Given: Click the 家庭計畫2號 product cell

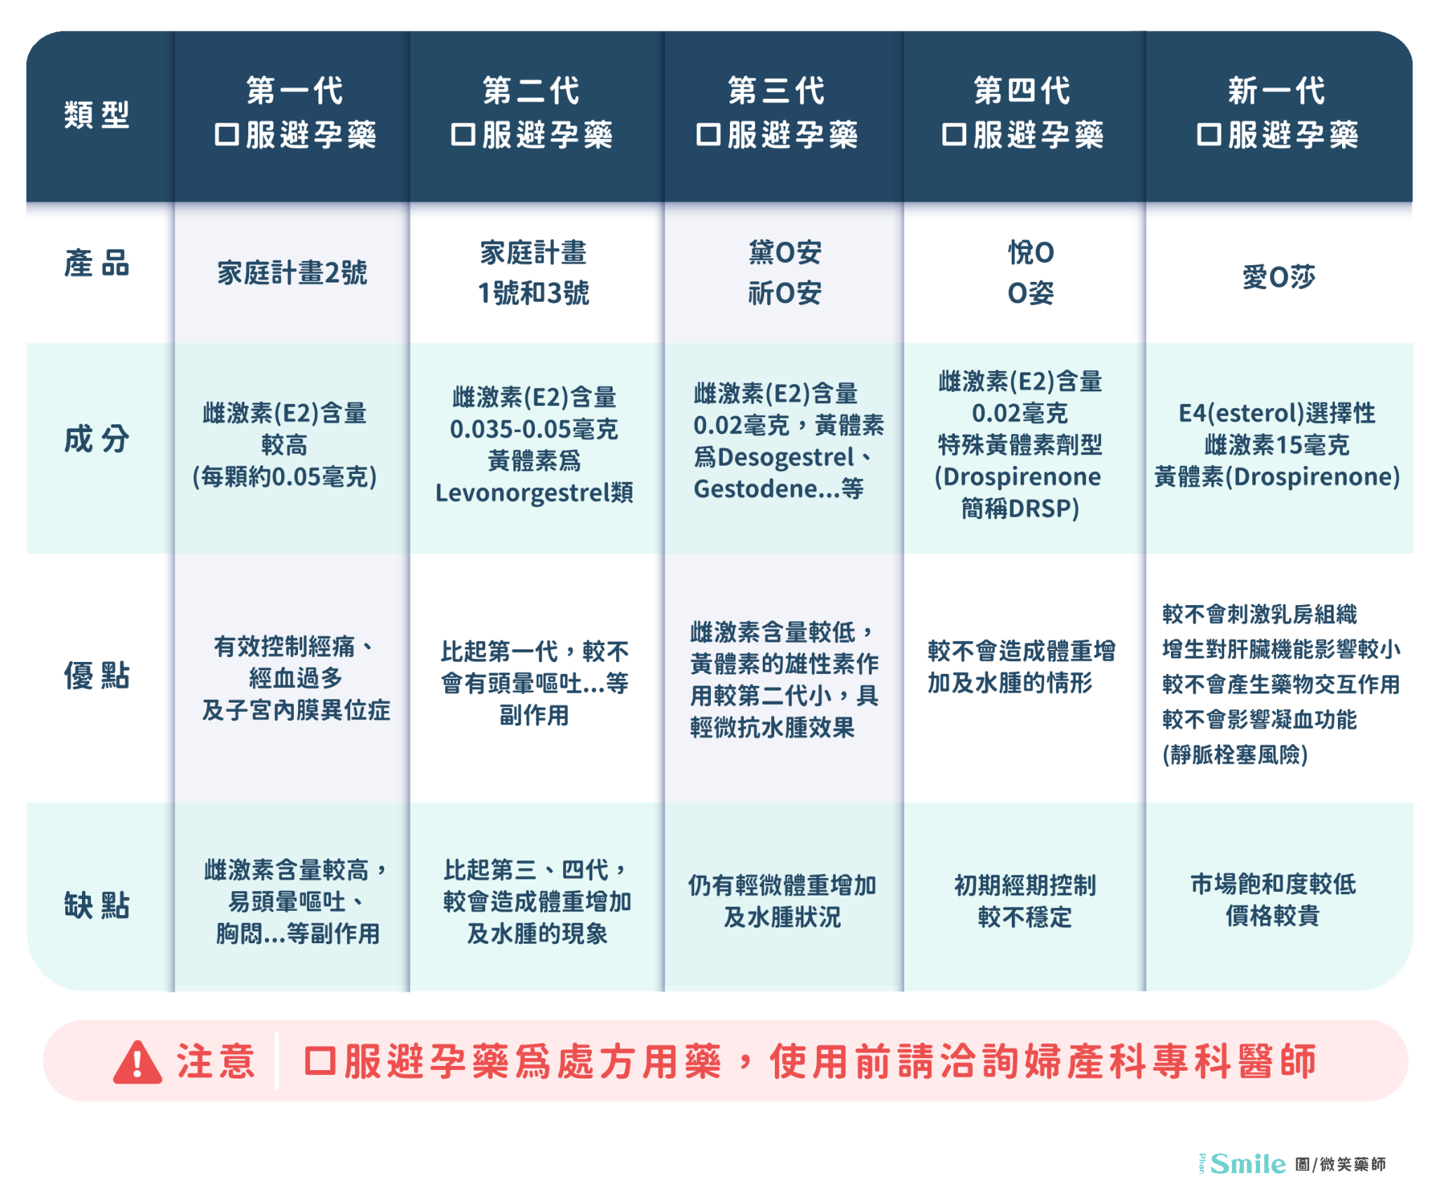Looking at the screenshot, I should (292, 273).
